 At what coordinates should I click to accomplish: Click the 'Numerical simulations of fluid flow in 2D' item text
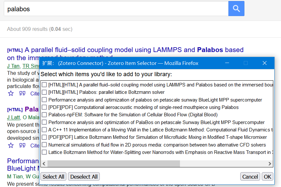[157, 145]
